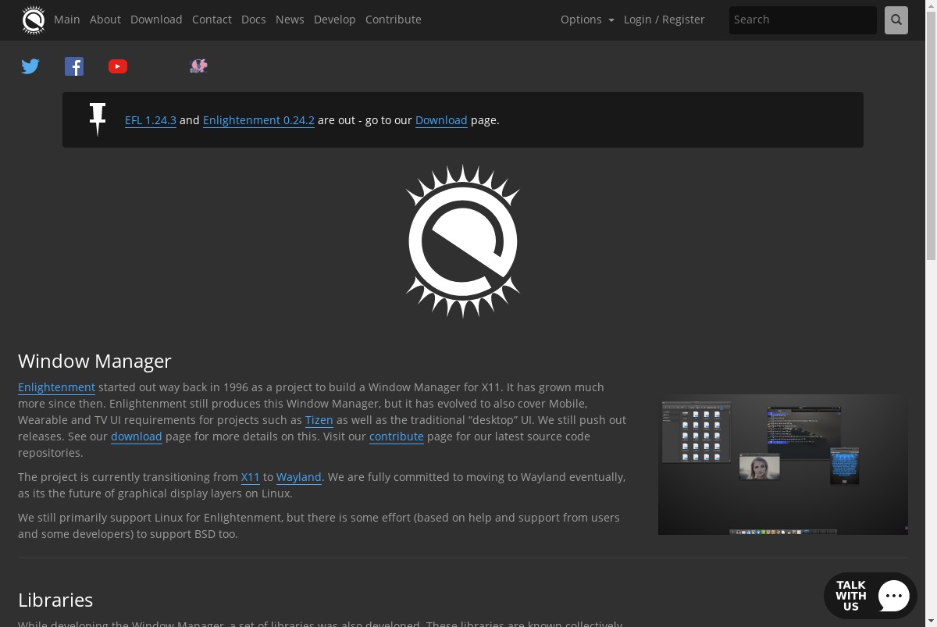Screen dimensions: 937x627
Task: Go to the Main menu item
Action: coord(67,20)
